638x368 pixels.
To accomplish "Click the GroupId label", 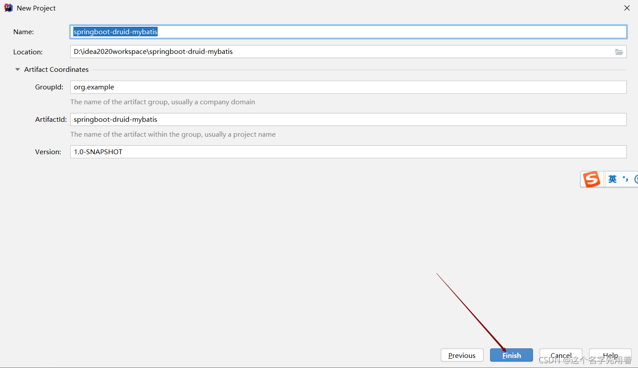I will pos(50,87).
